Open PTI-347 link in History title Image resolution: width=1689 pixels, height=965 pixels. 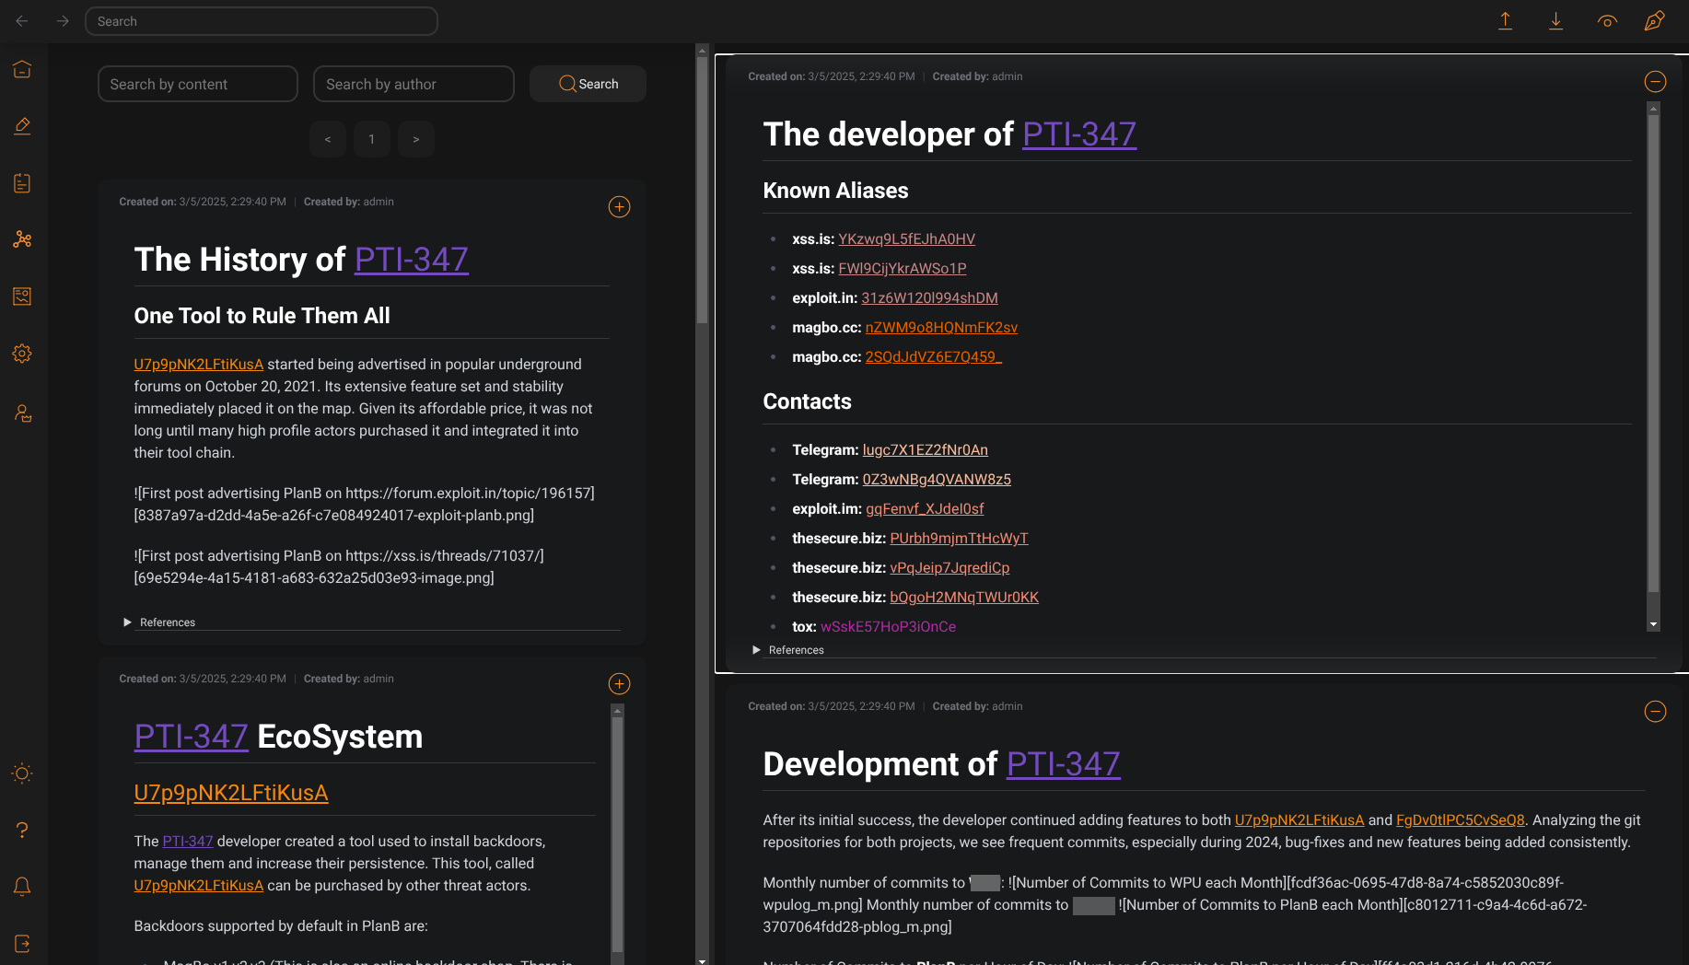click(x=412, y=260)
